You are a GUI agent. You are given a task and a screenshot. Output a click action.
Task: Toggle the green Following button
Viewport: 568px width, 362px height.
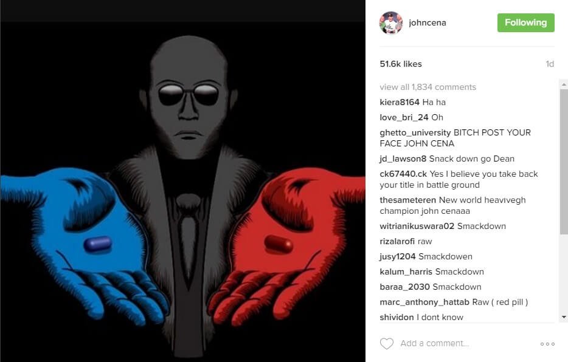click(525, 23)
